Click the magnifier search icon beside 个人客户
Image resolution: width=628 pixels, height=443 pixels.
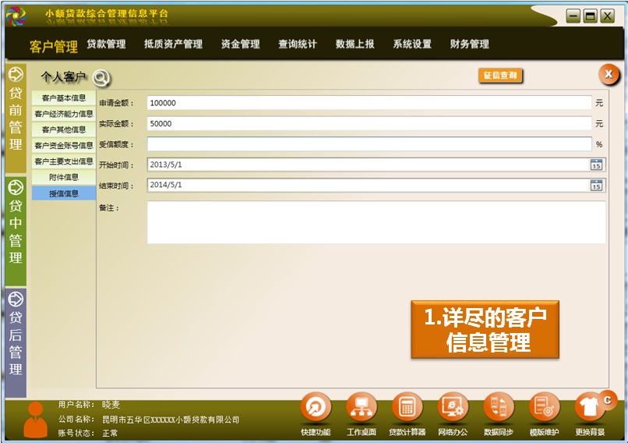[x=101, y=77]
